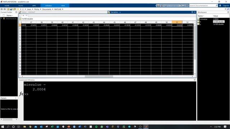This screenshot has width=230, height=129.
Task: Click the Browse for Folder icon
Action: (11, 9)
